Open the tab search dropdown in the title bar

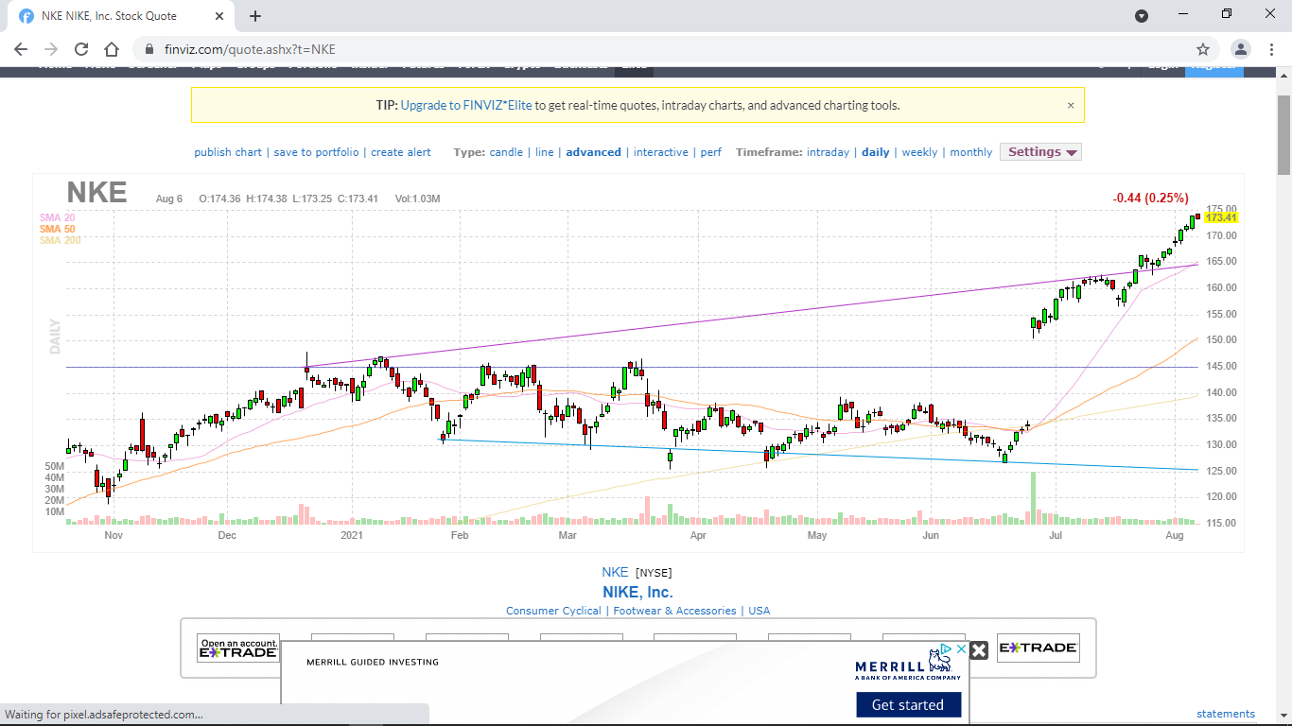[1142, 16]
